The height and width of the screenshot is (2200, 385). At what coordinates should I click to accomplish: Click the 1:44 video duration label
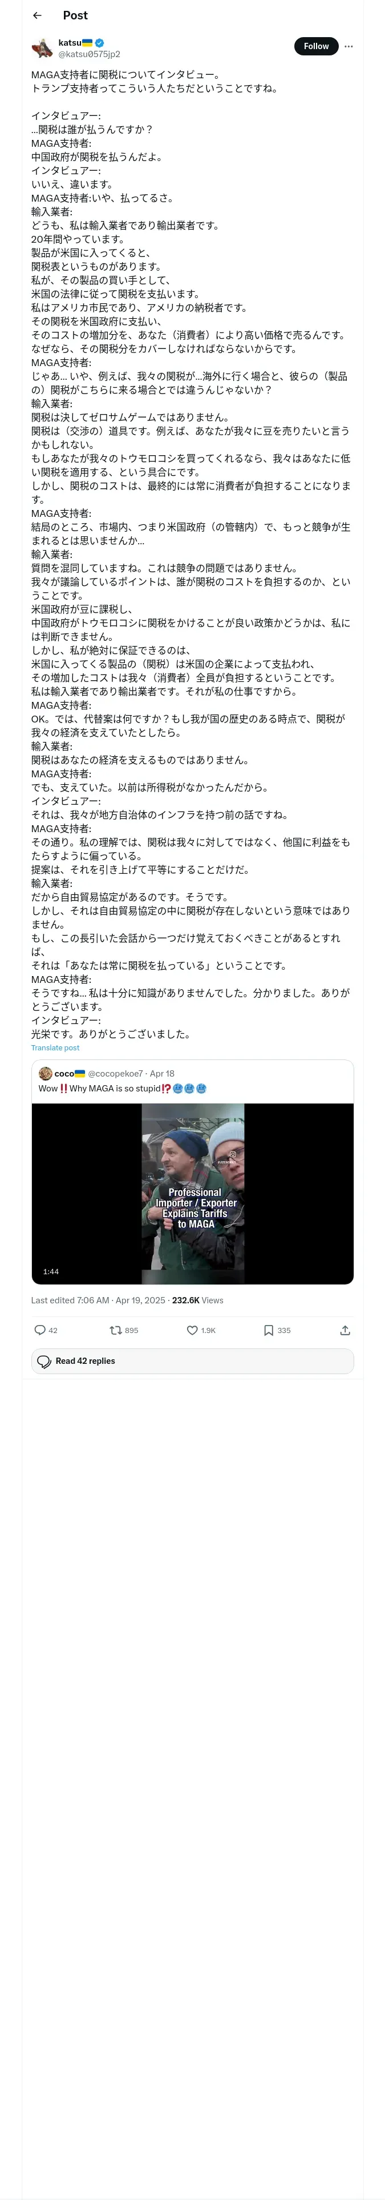point(51,1272)
